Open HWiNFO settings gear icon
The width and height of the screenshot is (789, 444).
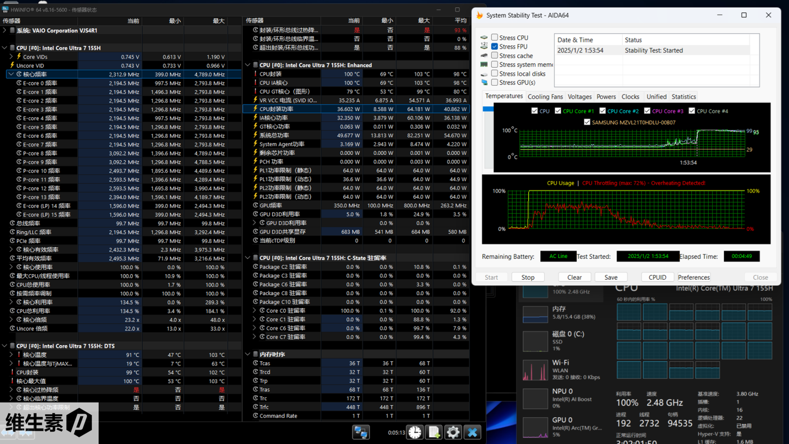click(453, 432)
